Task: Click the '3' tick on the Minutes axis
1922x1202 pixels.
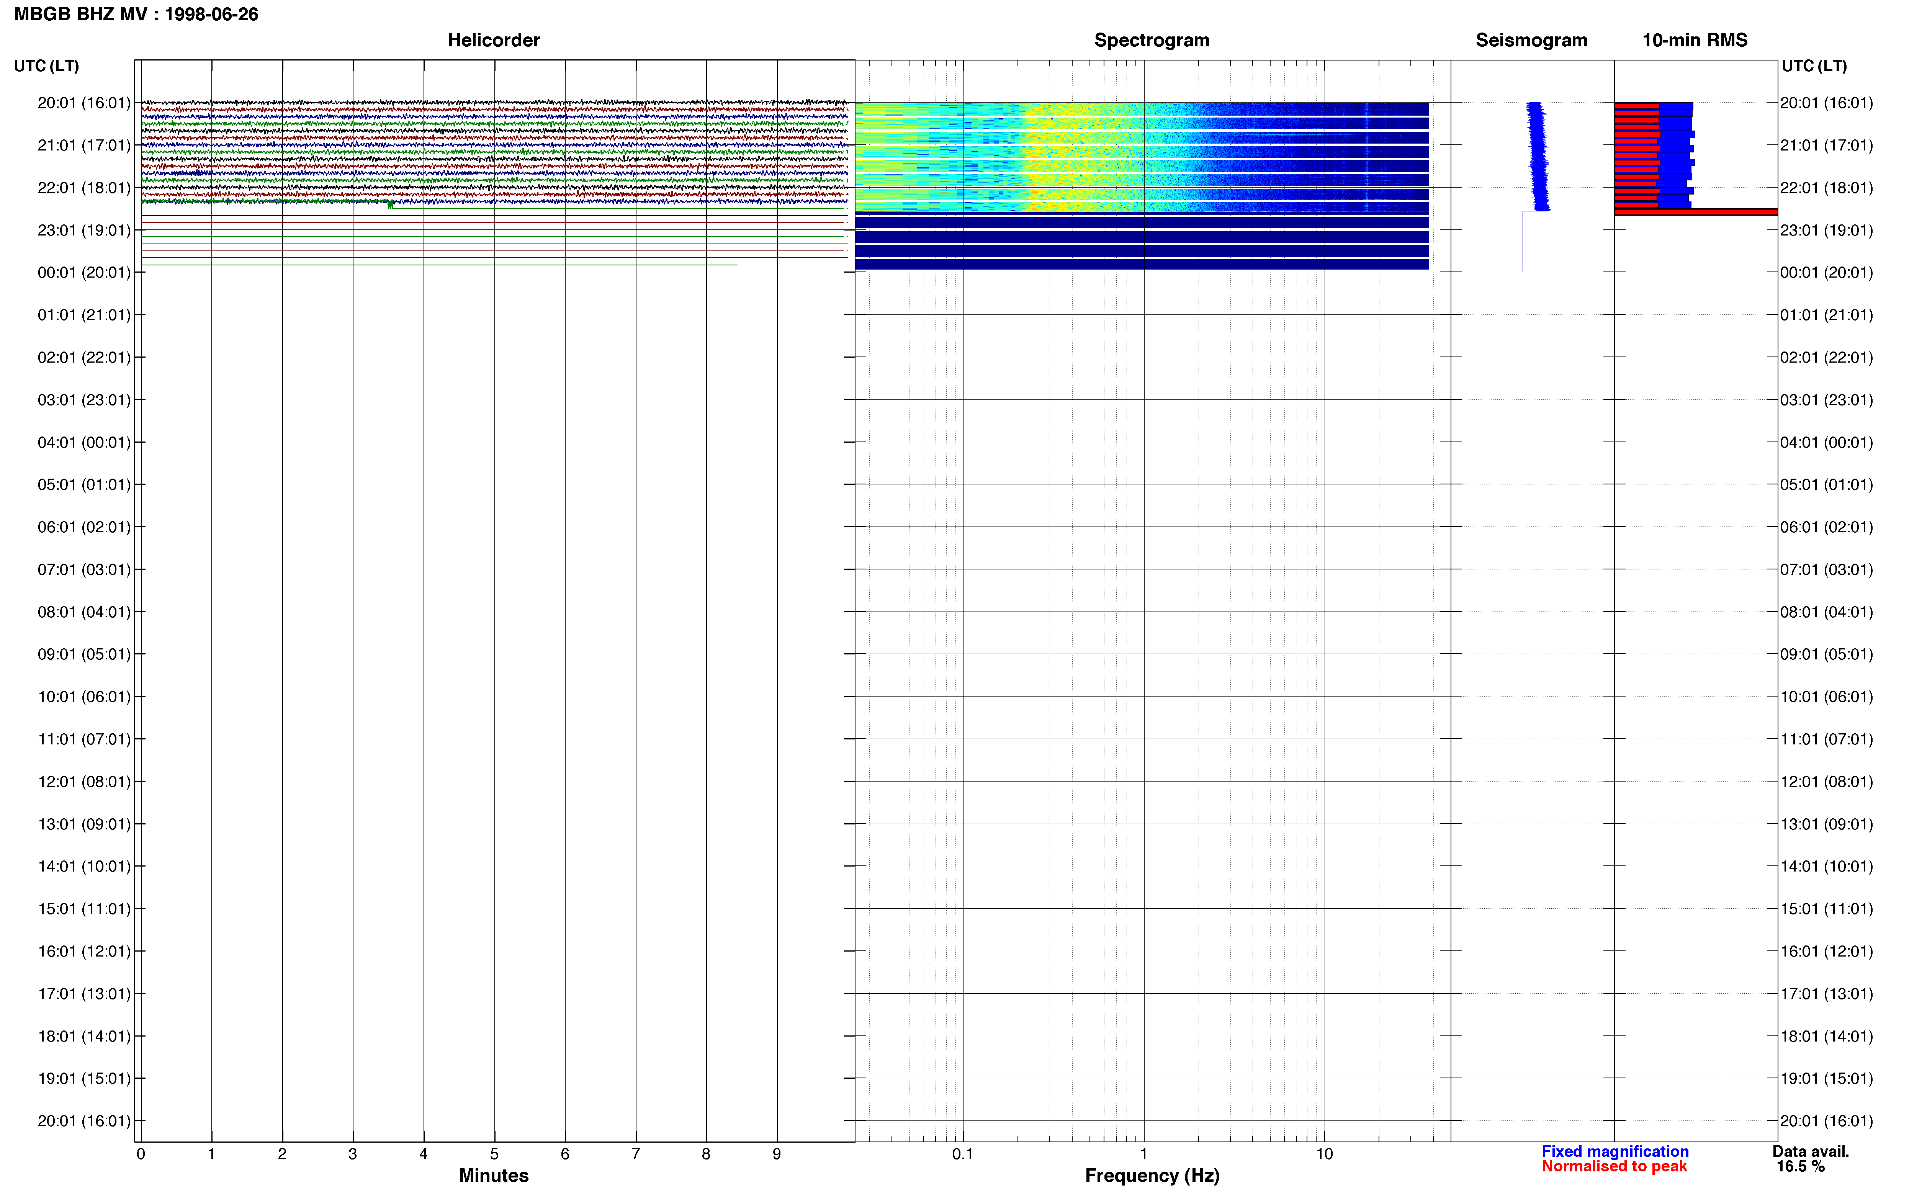Action: 353,1154
